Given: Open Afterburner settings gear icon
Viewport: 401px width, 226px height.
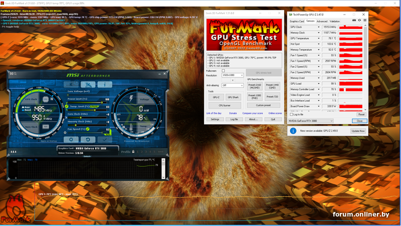Looking at the screenshot, I should tap(71, 139).
